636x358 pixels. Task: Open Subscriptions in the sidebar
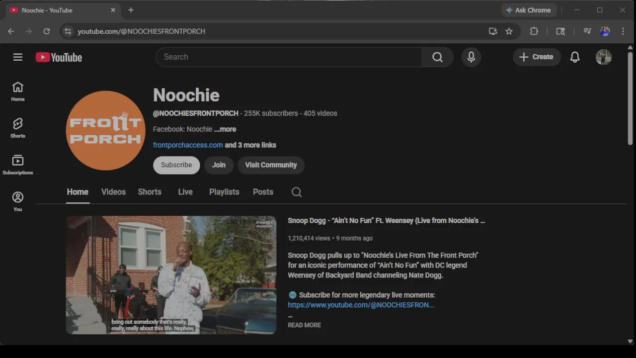click(18, 165)
